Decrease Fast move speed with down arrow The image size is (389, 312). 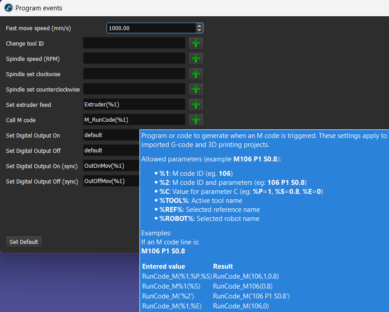[199, 31]
